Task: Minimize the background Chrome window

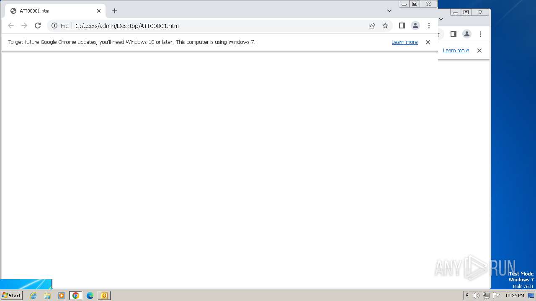Action: 456,12
